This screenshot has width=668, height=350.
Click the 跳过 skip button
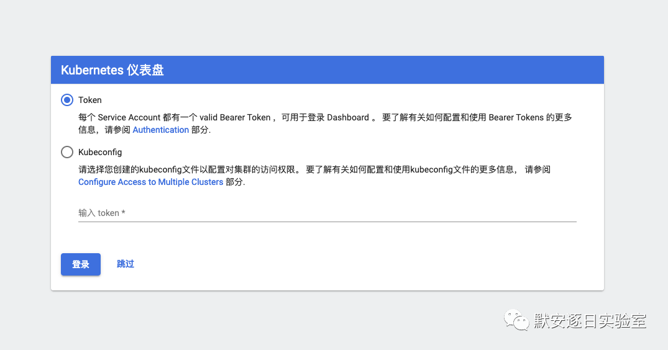point(126,264)
